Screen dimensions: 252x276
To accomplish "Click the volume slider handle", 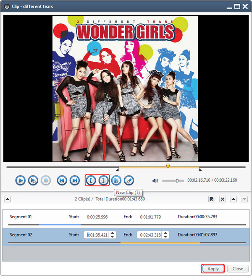I will click(177, 180).
